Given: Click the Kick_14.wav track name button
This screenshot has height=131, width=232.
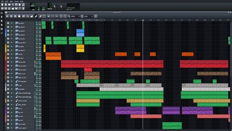Looking at the screenshot, I should 25,104.
